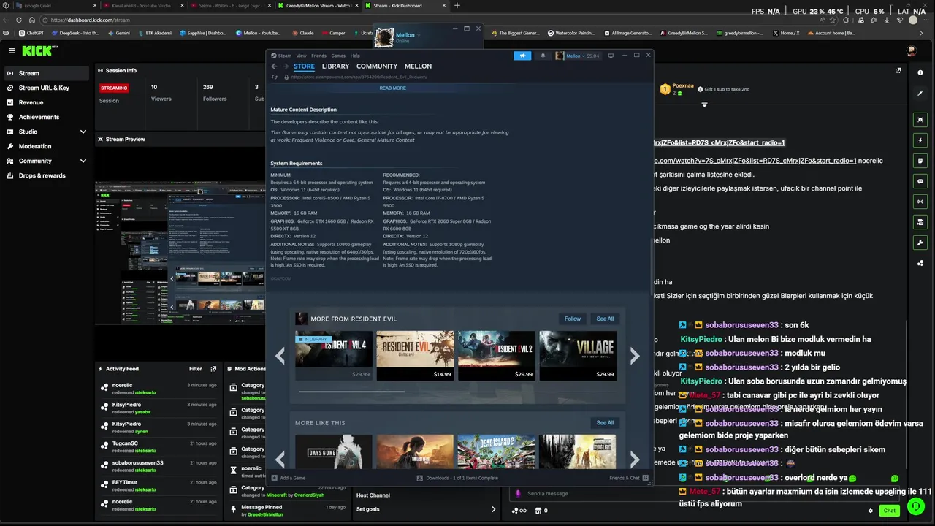Click Resident Evil carousel scroll indicator
Image resolution: width=935 pixels, height=526 pixels.
click(351, 392)
